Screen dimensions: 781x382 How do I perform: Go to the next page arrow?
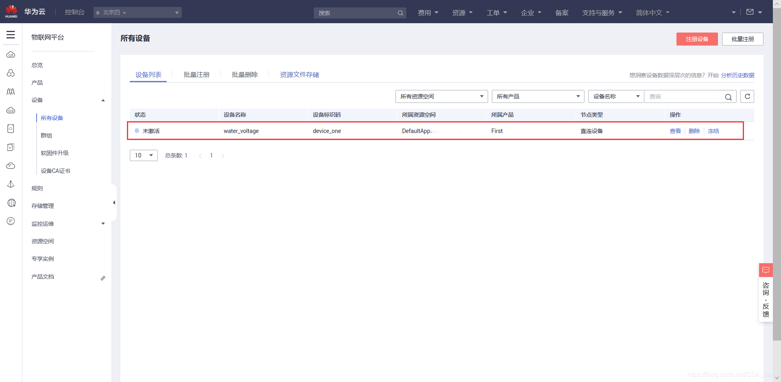pyautogui.click(x=223, y=156)
